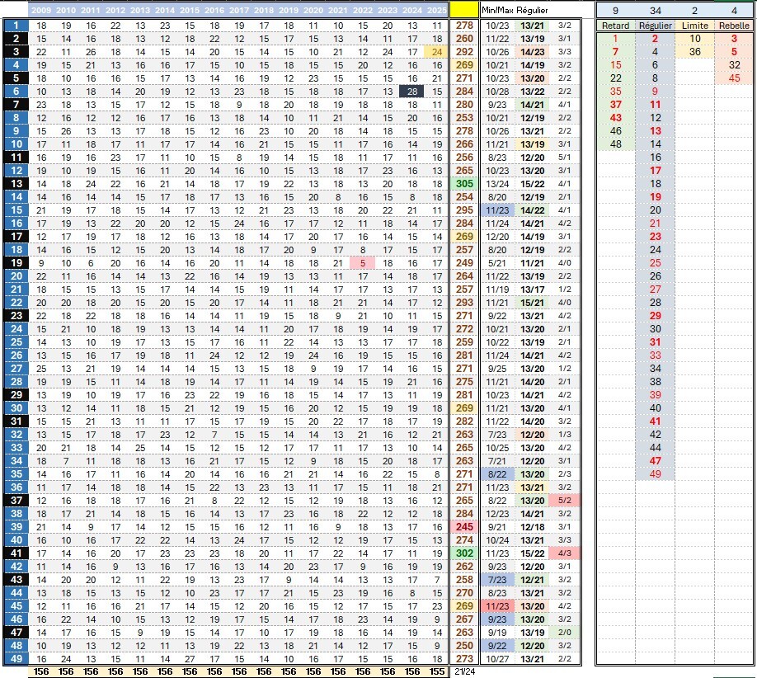
Task: Select the 2017 year column header
Action: tap(238, 10)
